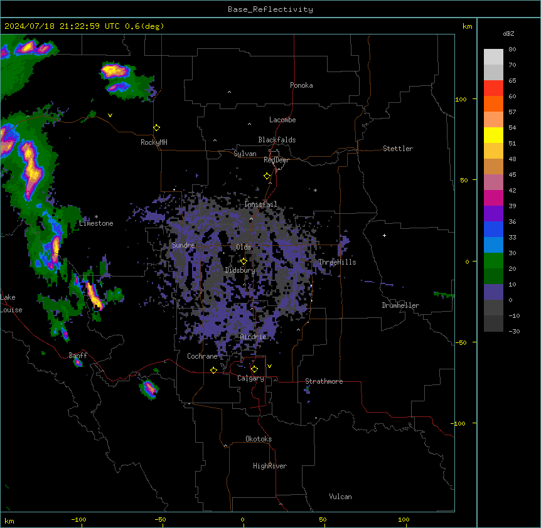Click the Innisfail city label
541x528 pixels.
(x=260, y=204)
